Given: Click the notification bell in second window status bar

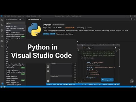Looking at the screenshot, I should click(x=118, y=84).
